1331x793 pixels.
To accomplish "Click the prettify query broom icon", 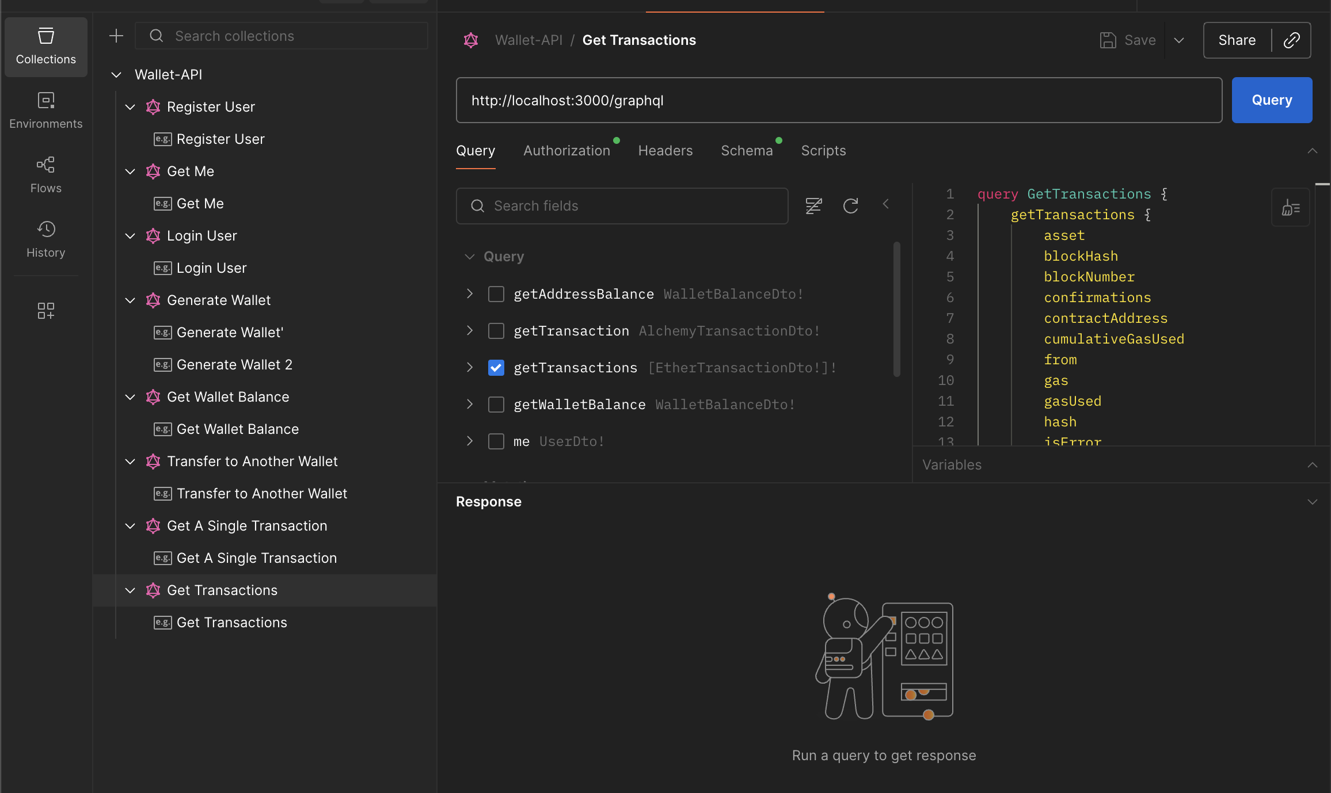I will click(x=1290, y=208).
